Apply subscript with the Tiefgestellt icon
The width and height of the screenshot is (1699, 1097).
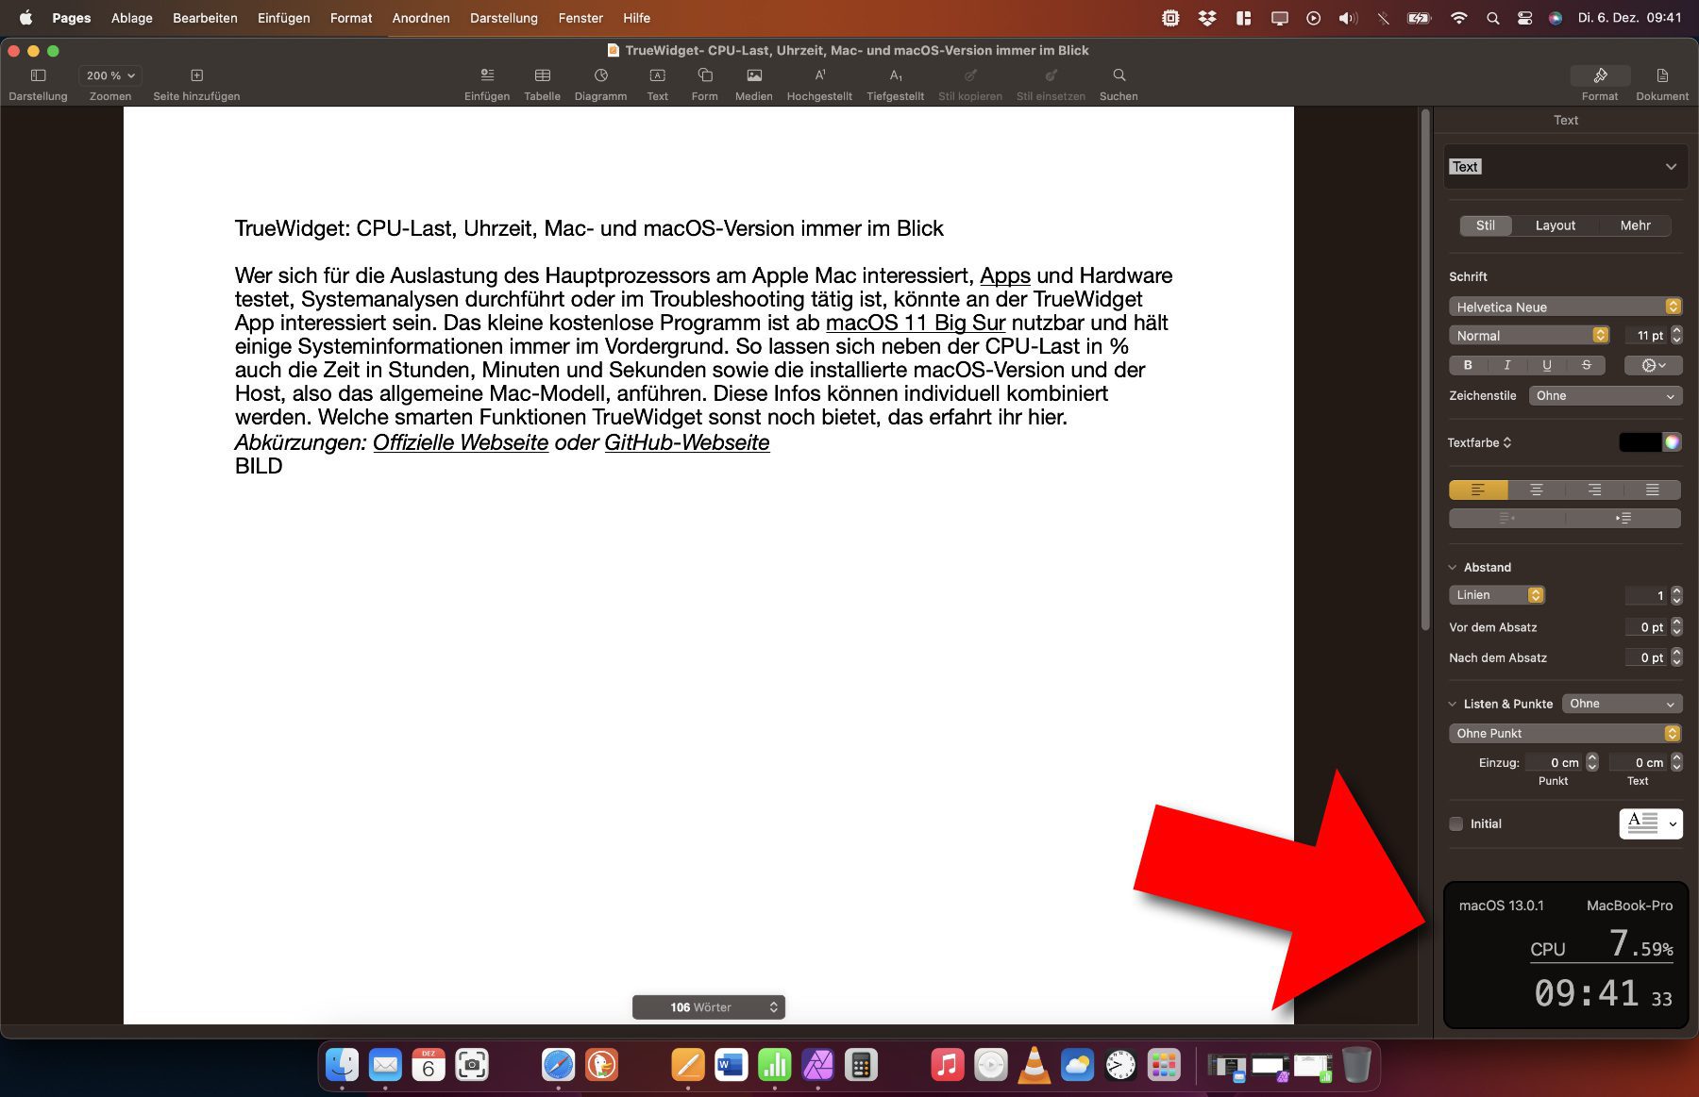click(x=896, y=75)
